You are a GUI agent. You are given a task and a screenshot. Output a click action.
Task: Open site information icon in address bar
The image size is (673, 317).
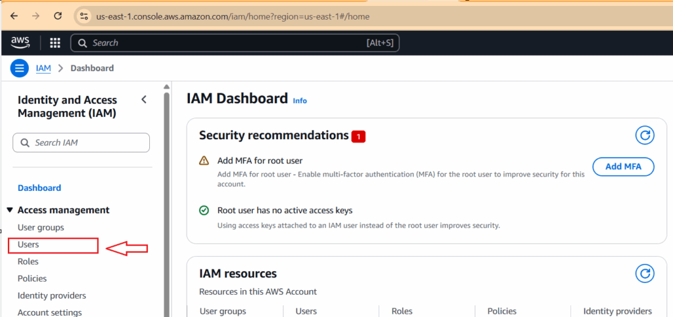pyautogui.click(x=83, y=16)
